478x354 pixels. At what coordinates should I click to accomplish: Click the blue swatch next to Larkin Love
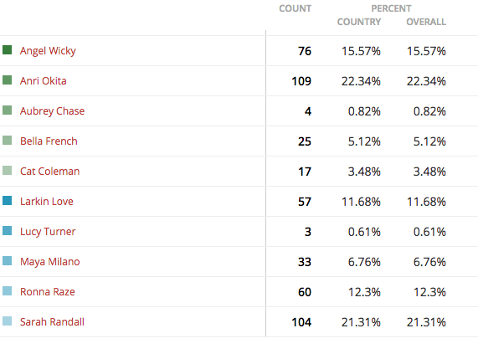pos(7,201)
